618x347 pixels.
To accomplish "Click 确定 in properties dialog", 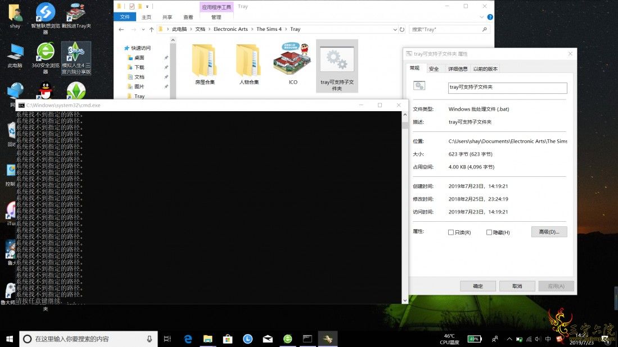I will tap(477, 286).
